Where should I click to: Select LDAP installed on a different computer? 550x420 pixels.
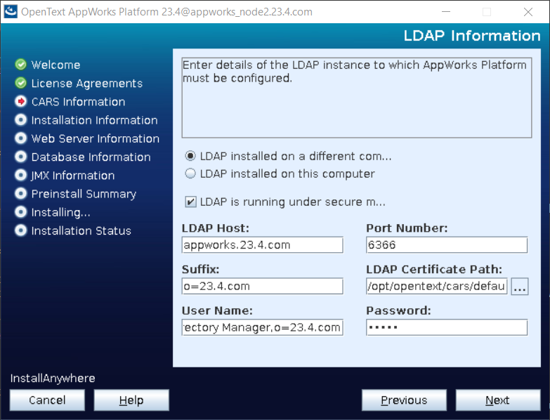pos(190,156)
